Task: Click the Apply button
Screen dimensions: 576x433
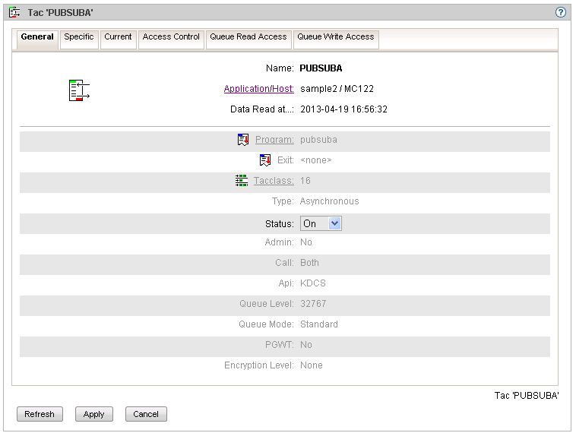Action: pos(94,414)
